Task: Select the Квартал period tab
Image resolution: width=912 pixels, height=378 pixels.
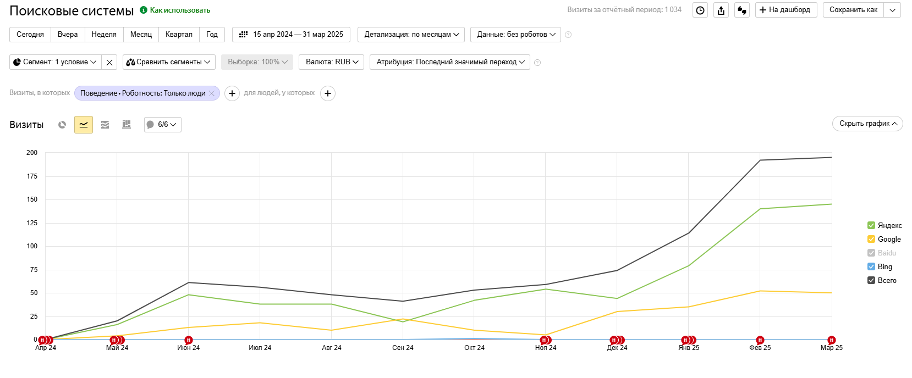Action: 179,35
